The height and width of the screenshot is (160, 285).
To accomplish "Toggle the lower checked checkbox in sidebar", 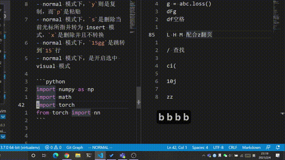I will (x=3, y=136).
